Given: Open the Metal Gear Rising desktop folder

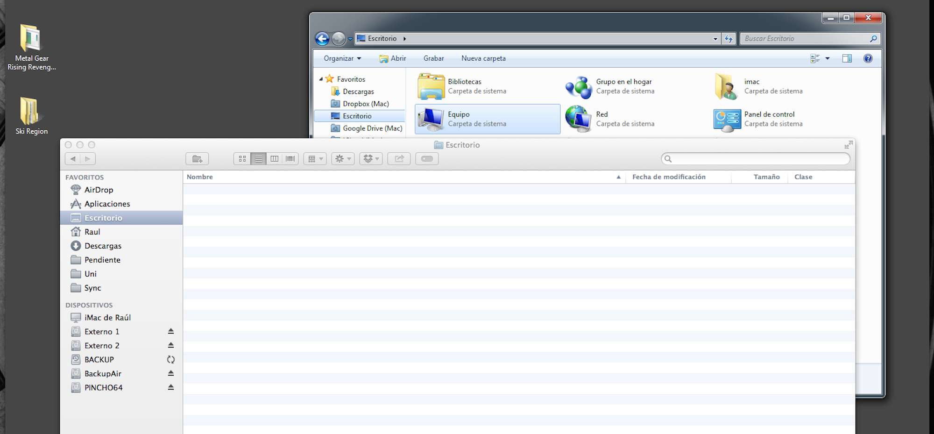Looking at the screenshot, I should (31, 47).
